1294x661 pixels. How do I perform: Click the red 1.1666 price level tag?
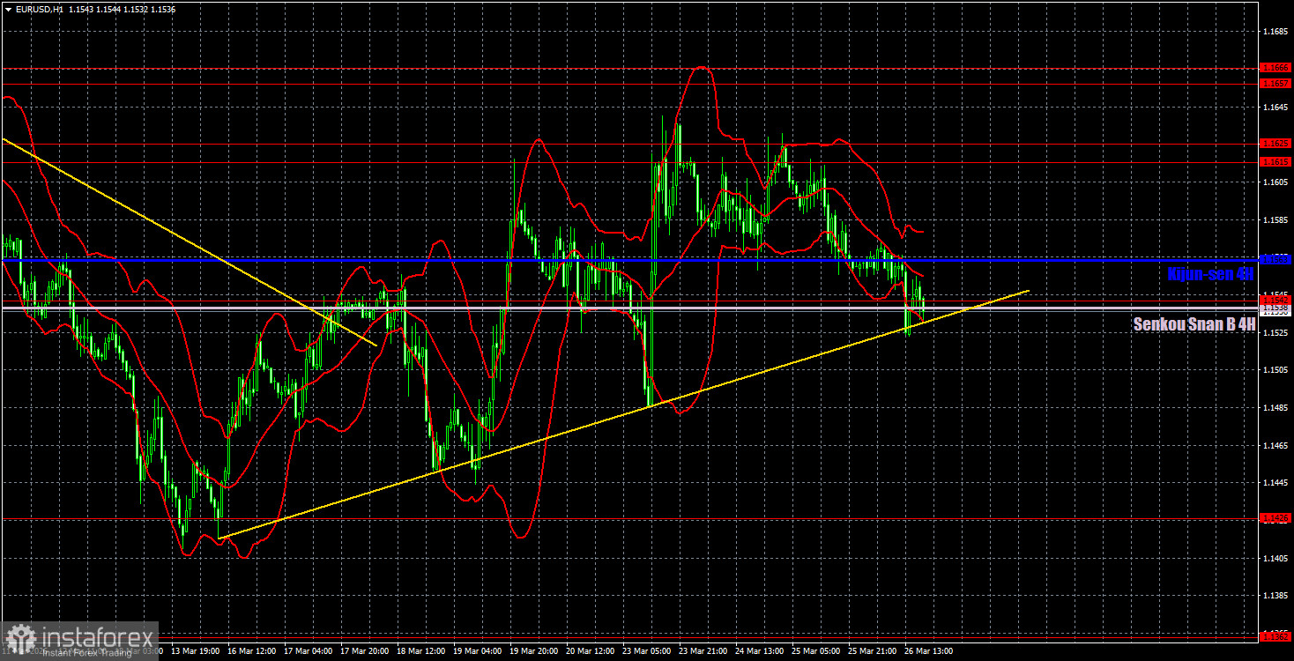1275,67
